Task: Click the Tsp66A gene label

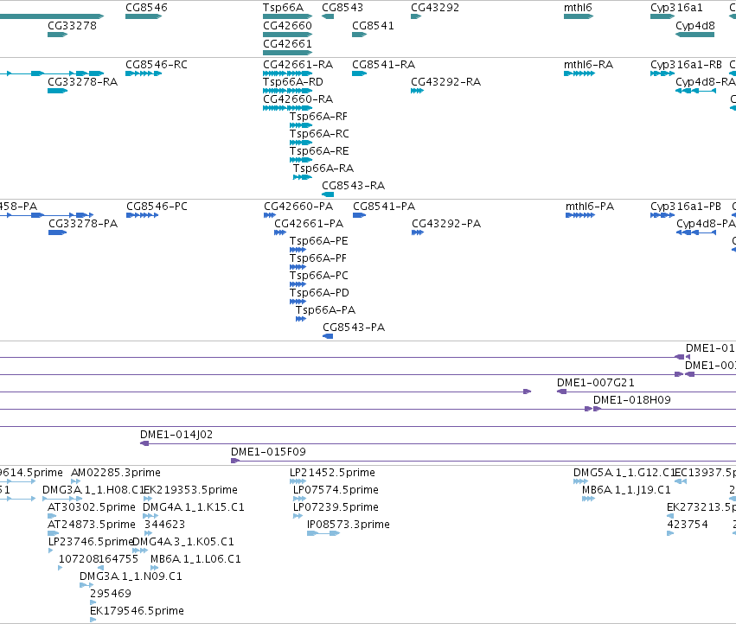Action: [283, 8]
